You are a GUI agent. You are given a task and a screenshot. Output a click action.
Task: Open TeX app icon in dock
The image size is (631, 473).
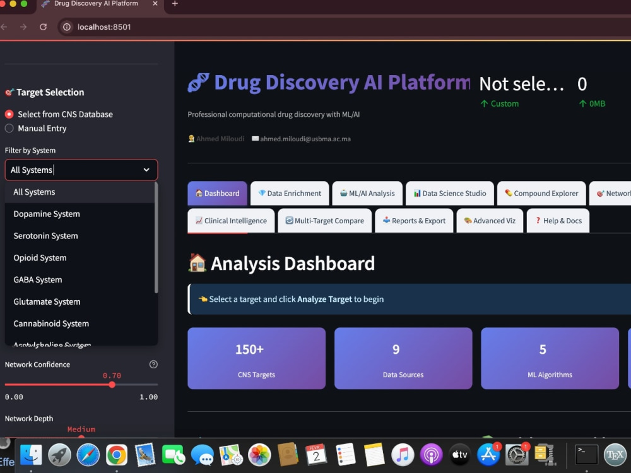pyautogui.click(x=615, y=455)
